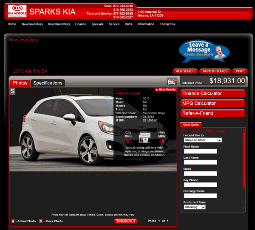Click the Evening Phone input field
Image resolution: width=255 pixels, height=230 pixels.
click(x=200, y=196)
